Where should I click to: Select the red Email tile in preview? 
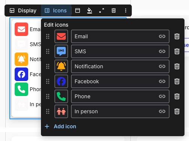[21, 29]
